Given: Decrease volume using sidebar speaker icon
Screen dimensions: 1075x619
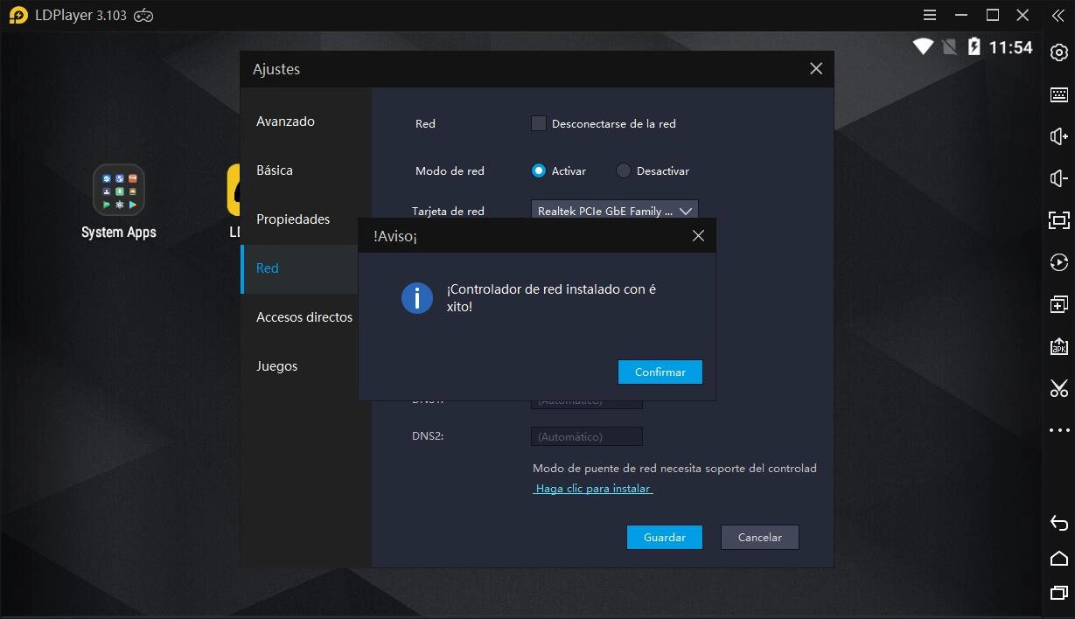Looking at the screenshot, I should (x=1058, y=178).
